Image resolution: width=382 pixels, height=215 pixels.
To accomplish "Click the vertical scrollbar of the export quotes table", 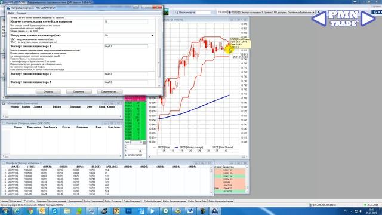I will pos(211,180).
